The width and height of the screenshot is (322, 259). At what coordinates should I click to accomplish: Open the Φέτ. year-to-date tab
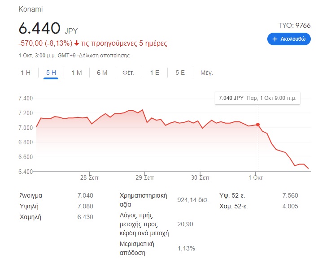tap(128, 73)
